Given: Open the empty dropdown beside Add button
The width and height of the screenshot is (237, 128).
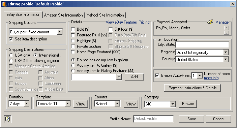Looking at the screenshot, I should tap(119, 77).
